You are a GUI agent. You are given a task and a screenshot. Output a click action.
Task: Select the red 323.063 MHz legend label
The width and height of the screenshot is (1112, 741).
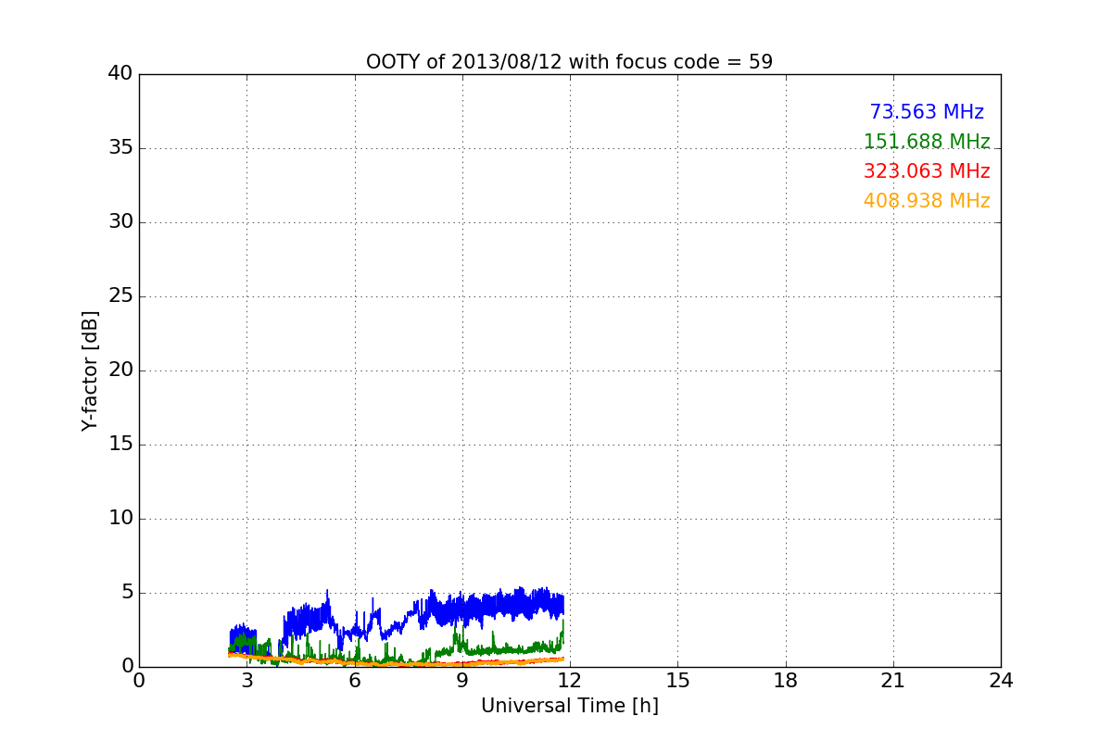[927, 171]
